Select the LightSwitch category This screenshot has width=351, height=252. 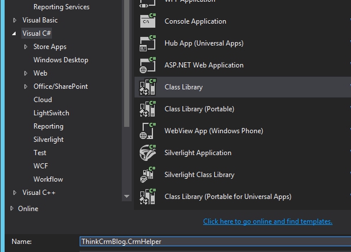point(51,113)
